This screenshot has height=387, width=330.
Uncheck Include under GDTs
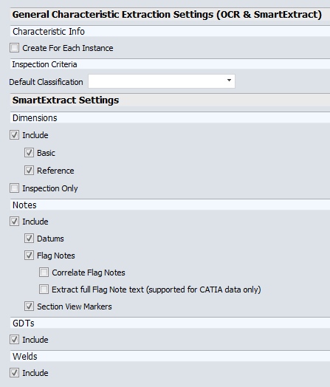click(14, 340)
